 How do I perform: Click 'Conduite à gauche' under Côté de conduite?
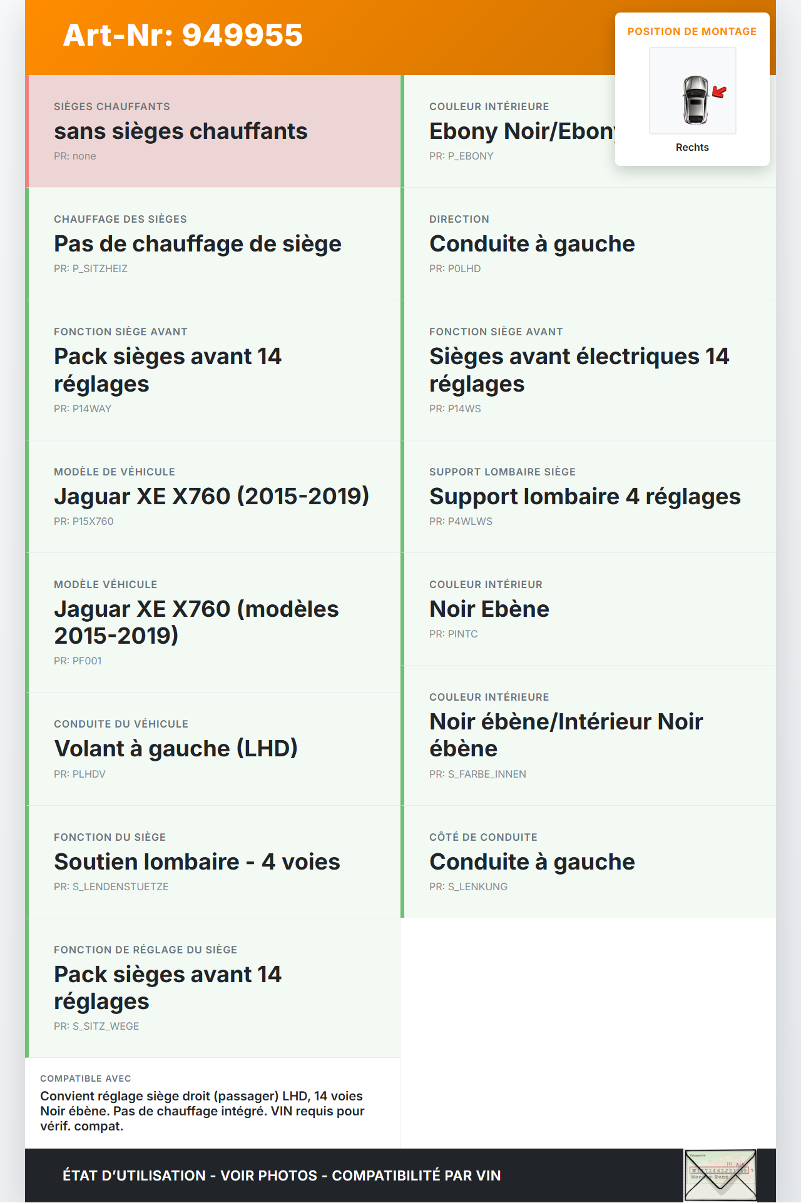(x=588, y=862)
